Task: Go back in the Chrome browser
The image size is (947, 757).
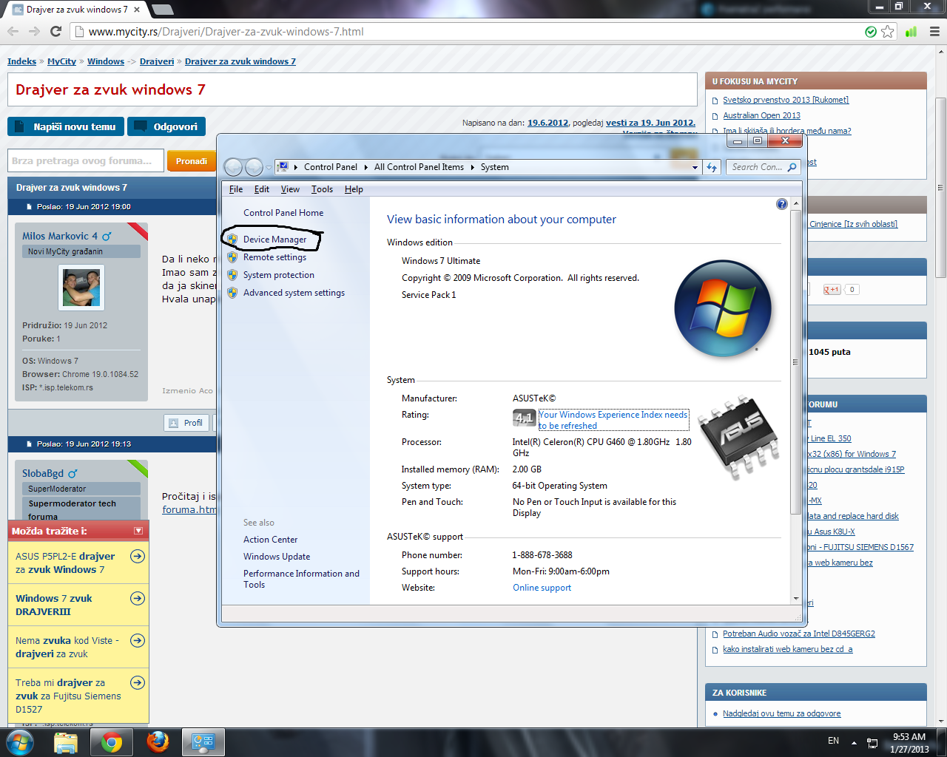Action: (13, 32)
